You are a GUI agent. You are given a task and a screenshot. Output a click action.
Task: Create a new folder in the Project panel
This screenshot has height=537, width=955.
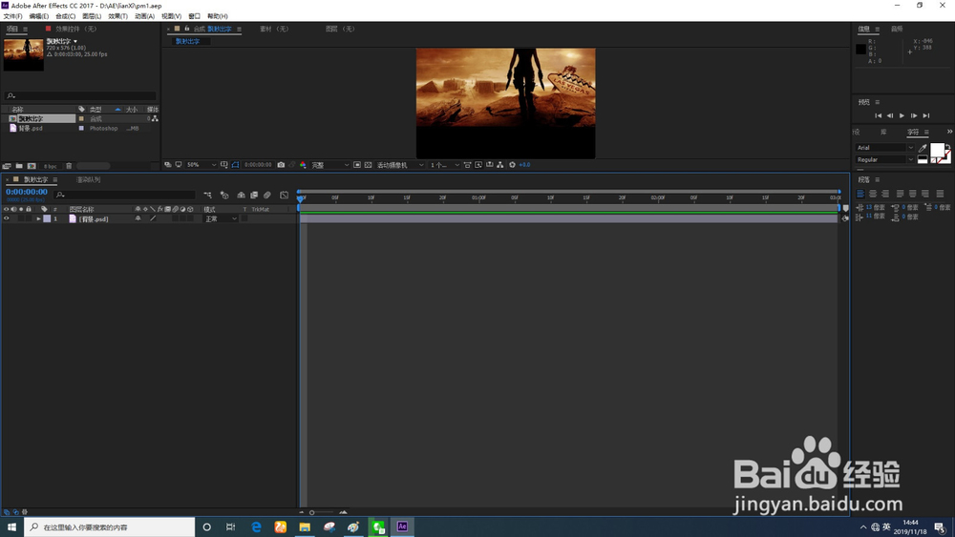tap(19, 165)
